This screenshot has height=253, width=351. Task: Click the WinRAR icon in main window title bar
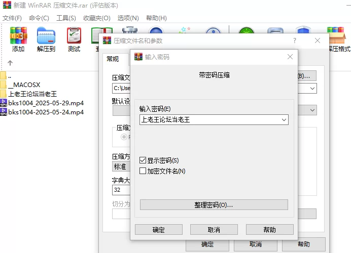coord(7,5)
